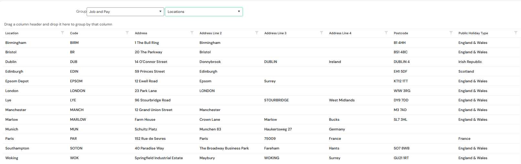The height and width of the screenshot is (164, 521).
Task: Click code cell EDIN
Action: pyautogui.click(x=74, y=71)
